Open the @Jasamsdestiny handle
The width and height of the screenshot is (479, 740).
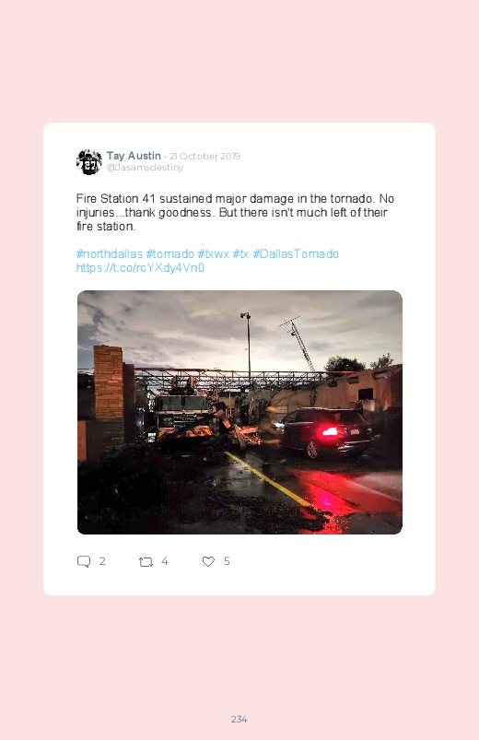coord(145,168)
